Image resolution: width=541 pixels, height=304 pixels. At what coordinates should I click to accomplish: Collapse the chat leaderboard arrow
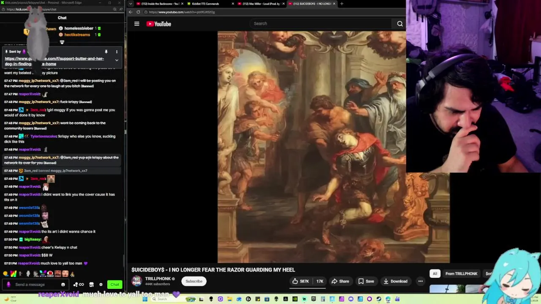[62, 42]
